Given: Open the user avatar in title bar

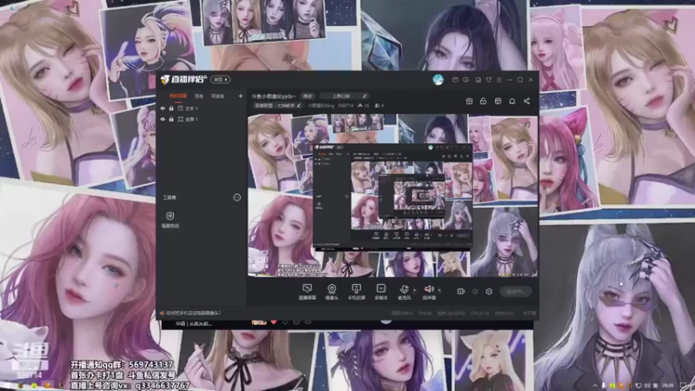Looking at the screenshot, I should [x=438, y=79].
